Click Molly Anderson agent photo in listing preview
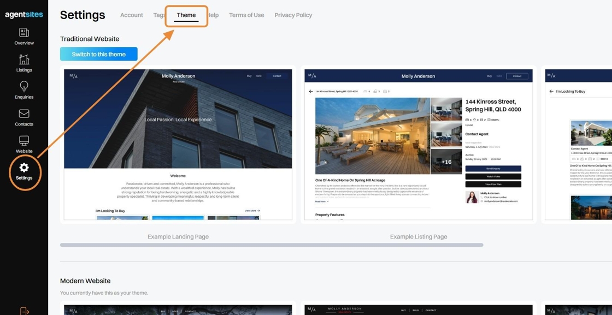This screenshot has width=612, height=315. pyautogui.click(x=472, y=197)
